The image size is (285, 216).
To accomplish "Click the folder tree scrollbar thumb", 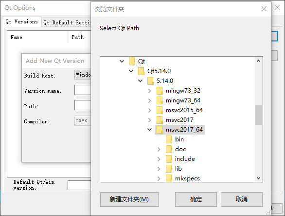I will click(x=258, y=115).
